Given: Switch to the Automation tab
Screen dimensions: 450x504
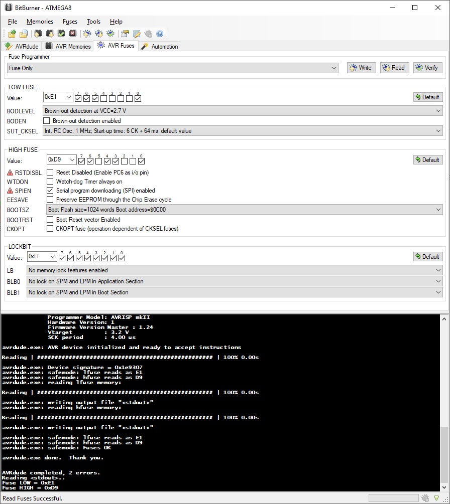Looking at the screenshot, I should point(160,46).
